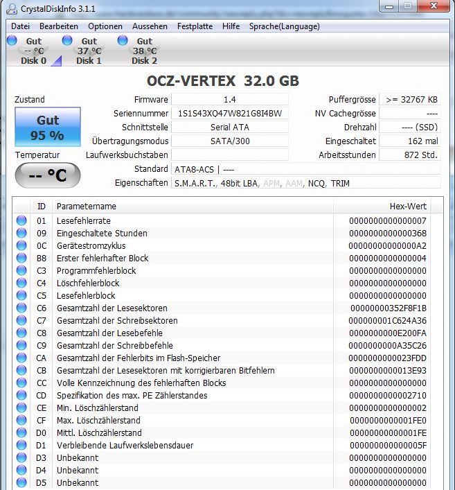Click status orb for Volle Kennzeichnung row
Image resolution: width=455 pixels, height=490 pixels.
(x=21, y=383)
